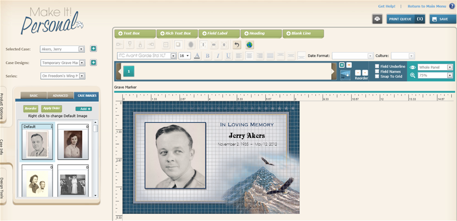Open the printer icon button
457x221 pixels.
tap(377, 19)
